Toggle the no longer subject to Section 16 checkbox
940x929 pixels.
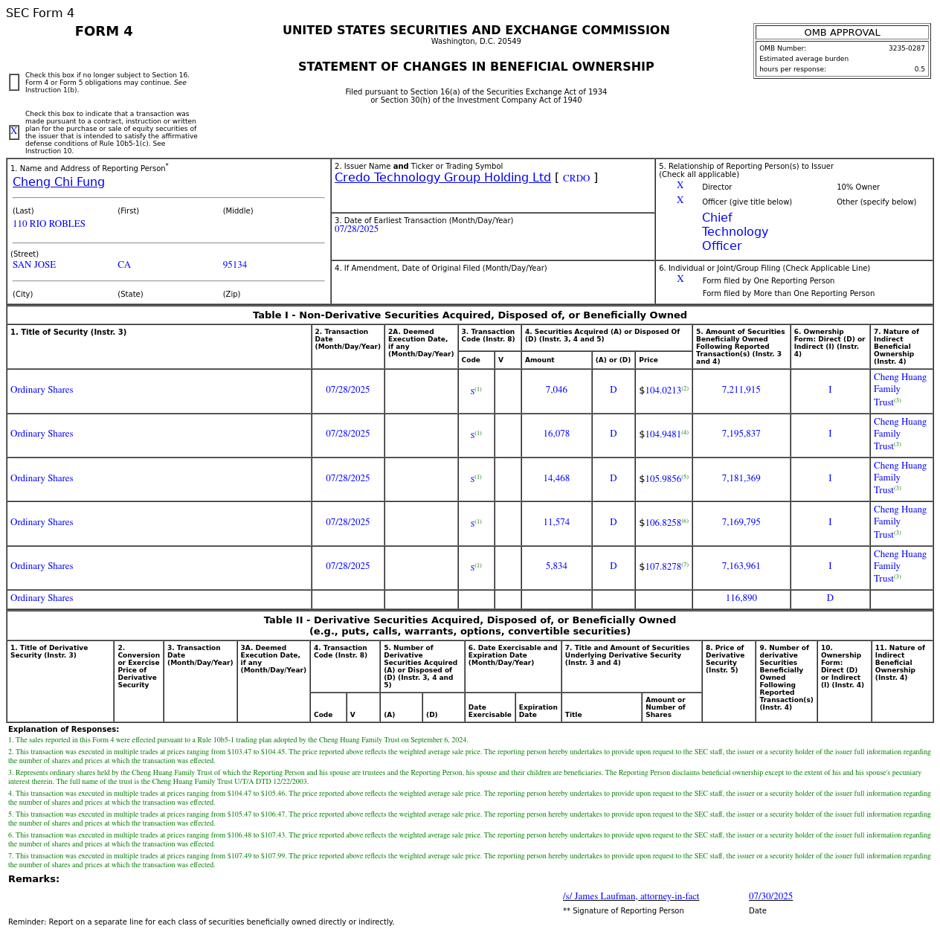(x=14, y=83)
